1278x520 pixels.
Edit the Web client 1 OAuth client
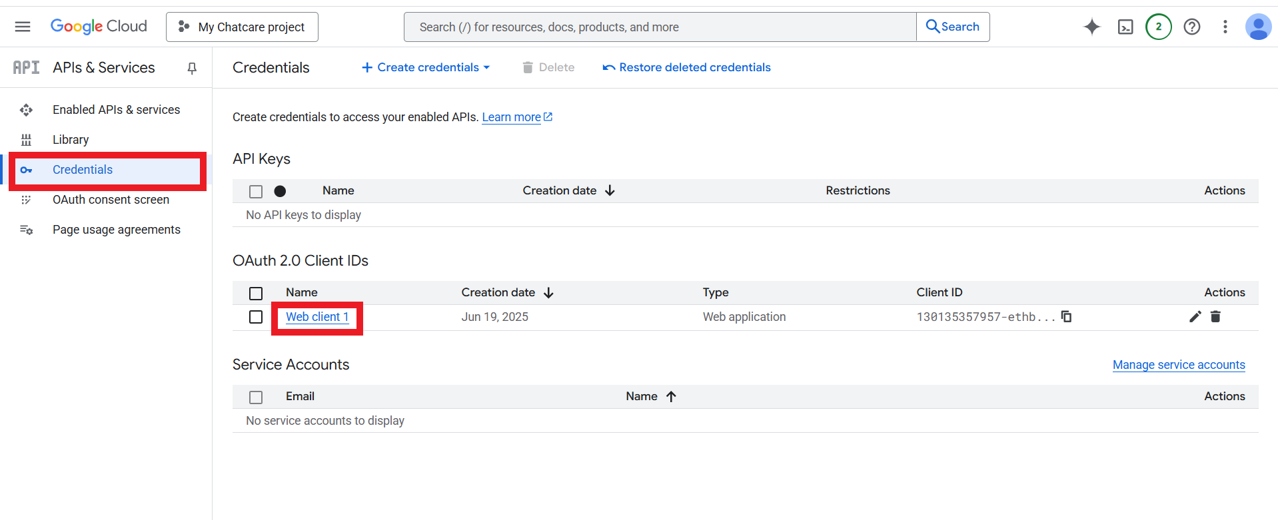1195,316
